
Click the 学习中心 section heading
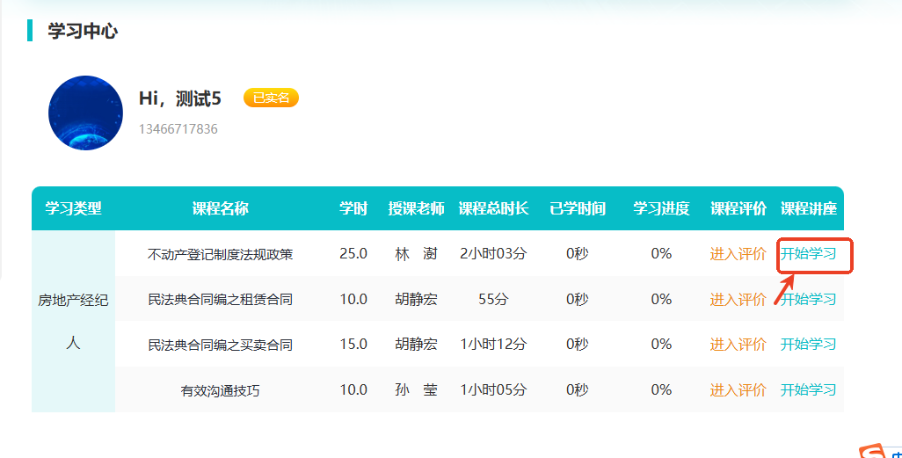point(83,32)
